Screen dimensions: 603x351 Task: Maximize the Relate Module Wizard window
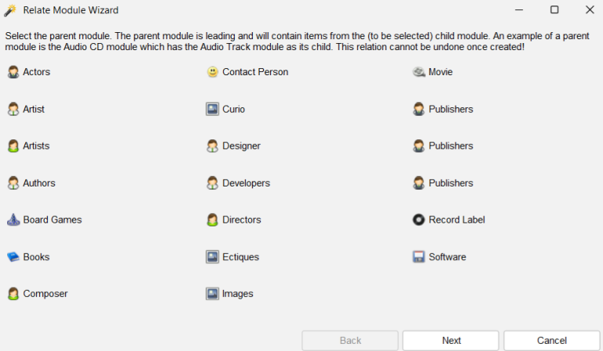tap(554, 10)
